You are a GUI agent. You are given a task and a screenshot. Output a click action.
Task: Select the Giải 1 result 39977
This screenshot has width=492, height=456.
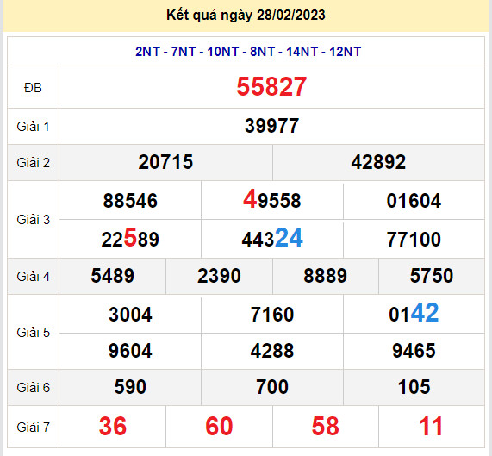(x=271, y=126)
